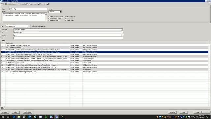Click the Indent button
Image resolution: width=211 pixels, height=119 pixels.
point(15,112)
